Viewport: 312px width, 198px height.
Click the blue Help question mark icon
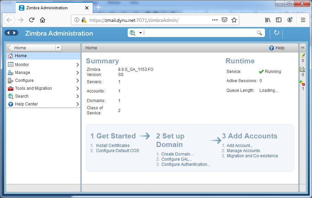click(271, 48)
